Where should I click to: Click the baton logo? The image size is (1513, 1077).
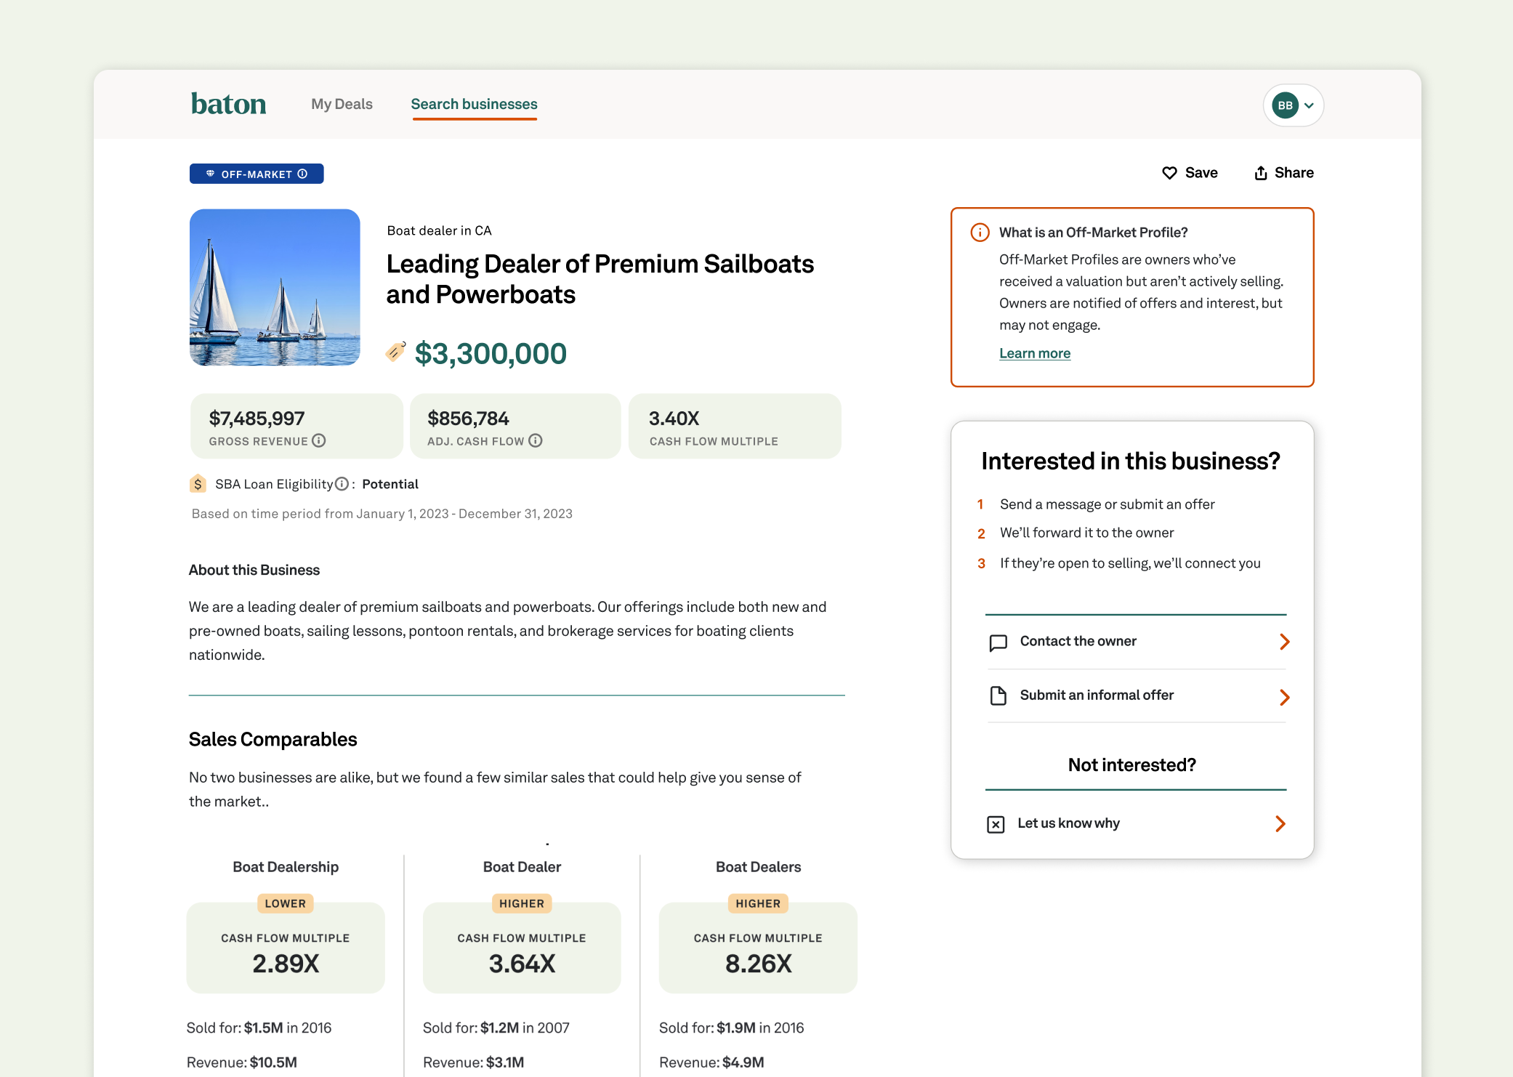tap(228, 103)
